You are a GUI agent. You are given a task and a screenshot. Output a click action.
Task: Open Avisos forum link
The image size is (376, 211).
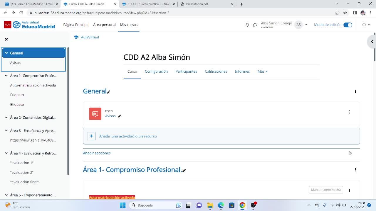click(x=110, y=116)
